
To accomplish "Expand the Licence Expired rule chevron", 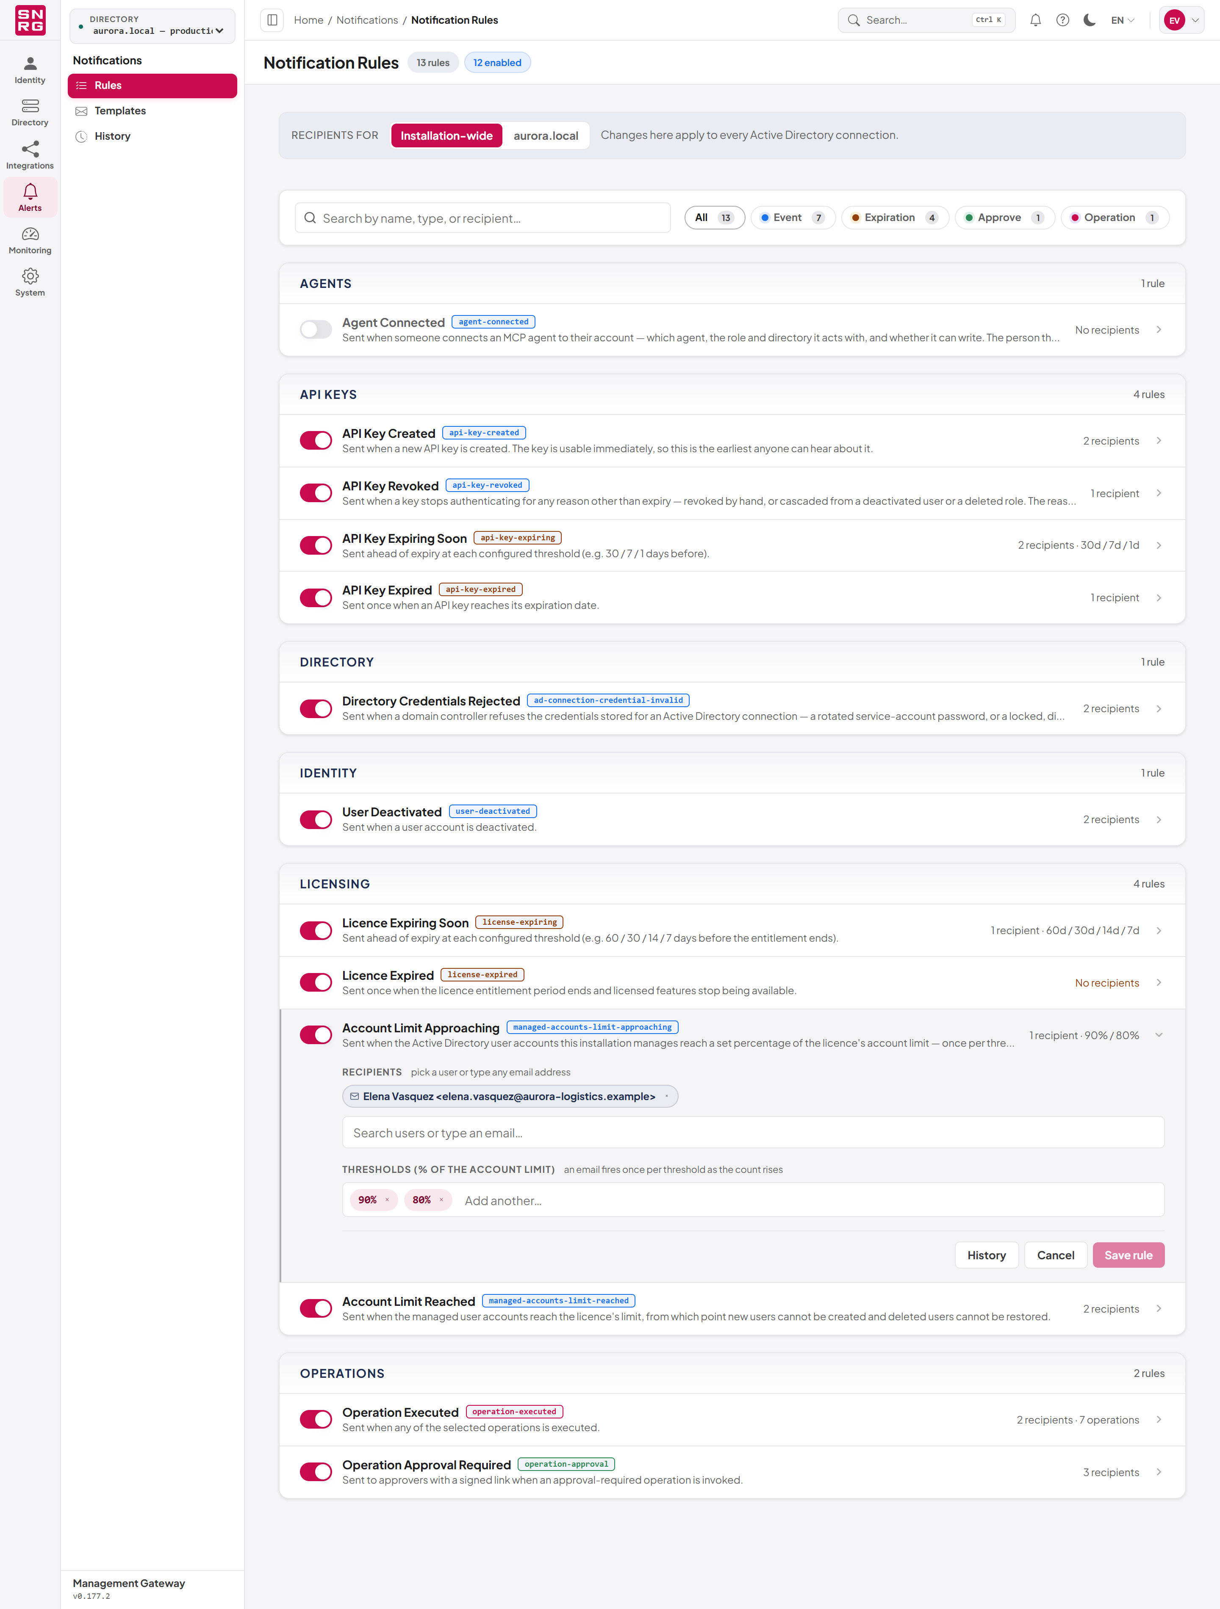I will tap(1159, 983).
